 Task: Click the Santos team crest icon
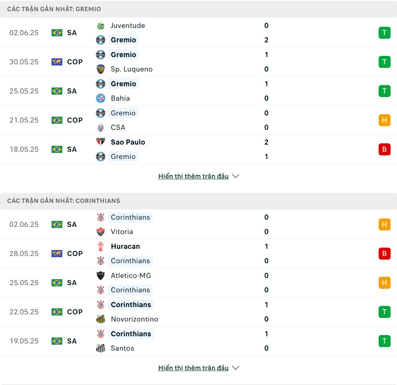click(101, 348)
